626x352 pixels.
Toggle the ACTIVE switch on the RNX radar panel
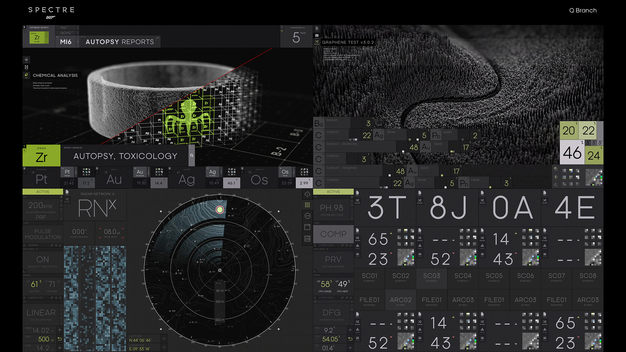pyautogui.click(x=42, y=192)
